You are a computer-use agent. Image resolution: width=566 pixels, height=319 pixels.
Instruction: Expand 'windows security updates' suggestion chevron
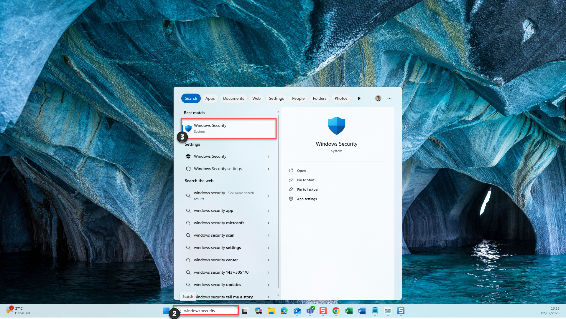(268, 285)
